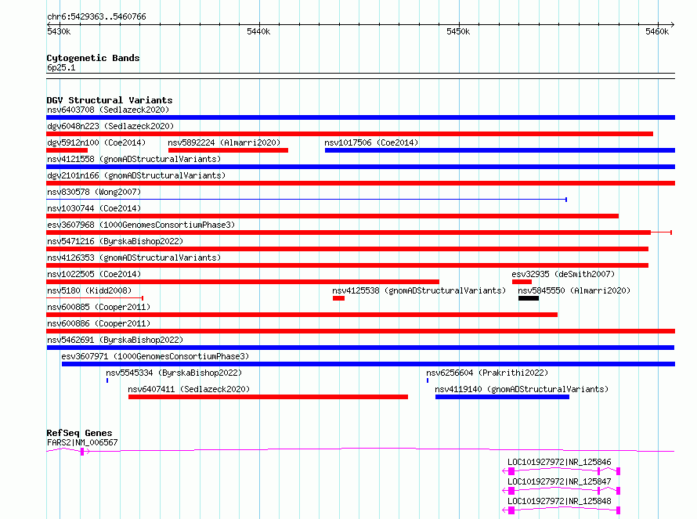Click the black nsv5845550 (Almarri2020) bar
The width and height of the screenshot is (697, 519).
point(529,298)
